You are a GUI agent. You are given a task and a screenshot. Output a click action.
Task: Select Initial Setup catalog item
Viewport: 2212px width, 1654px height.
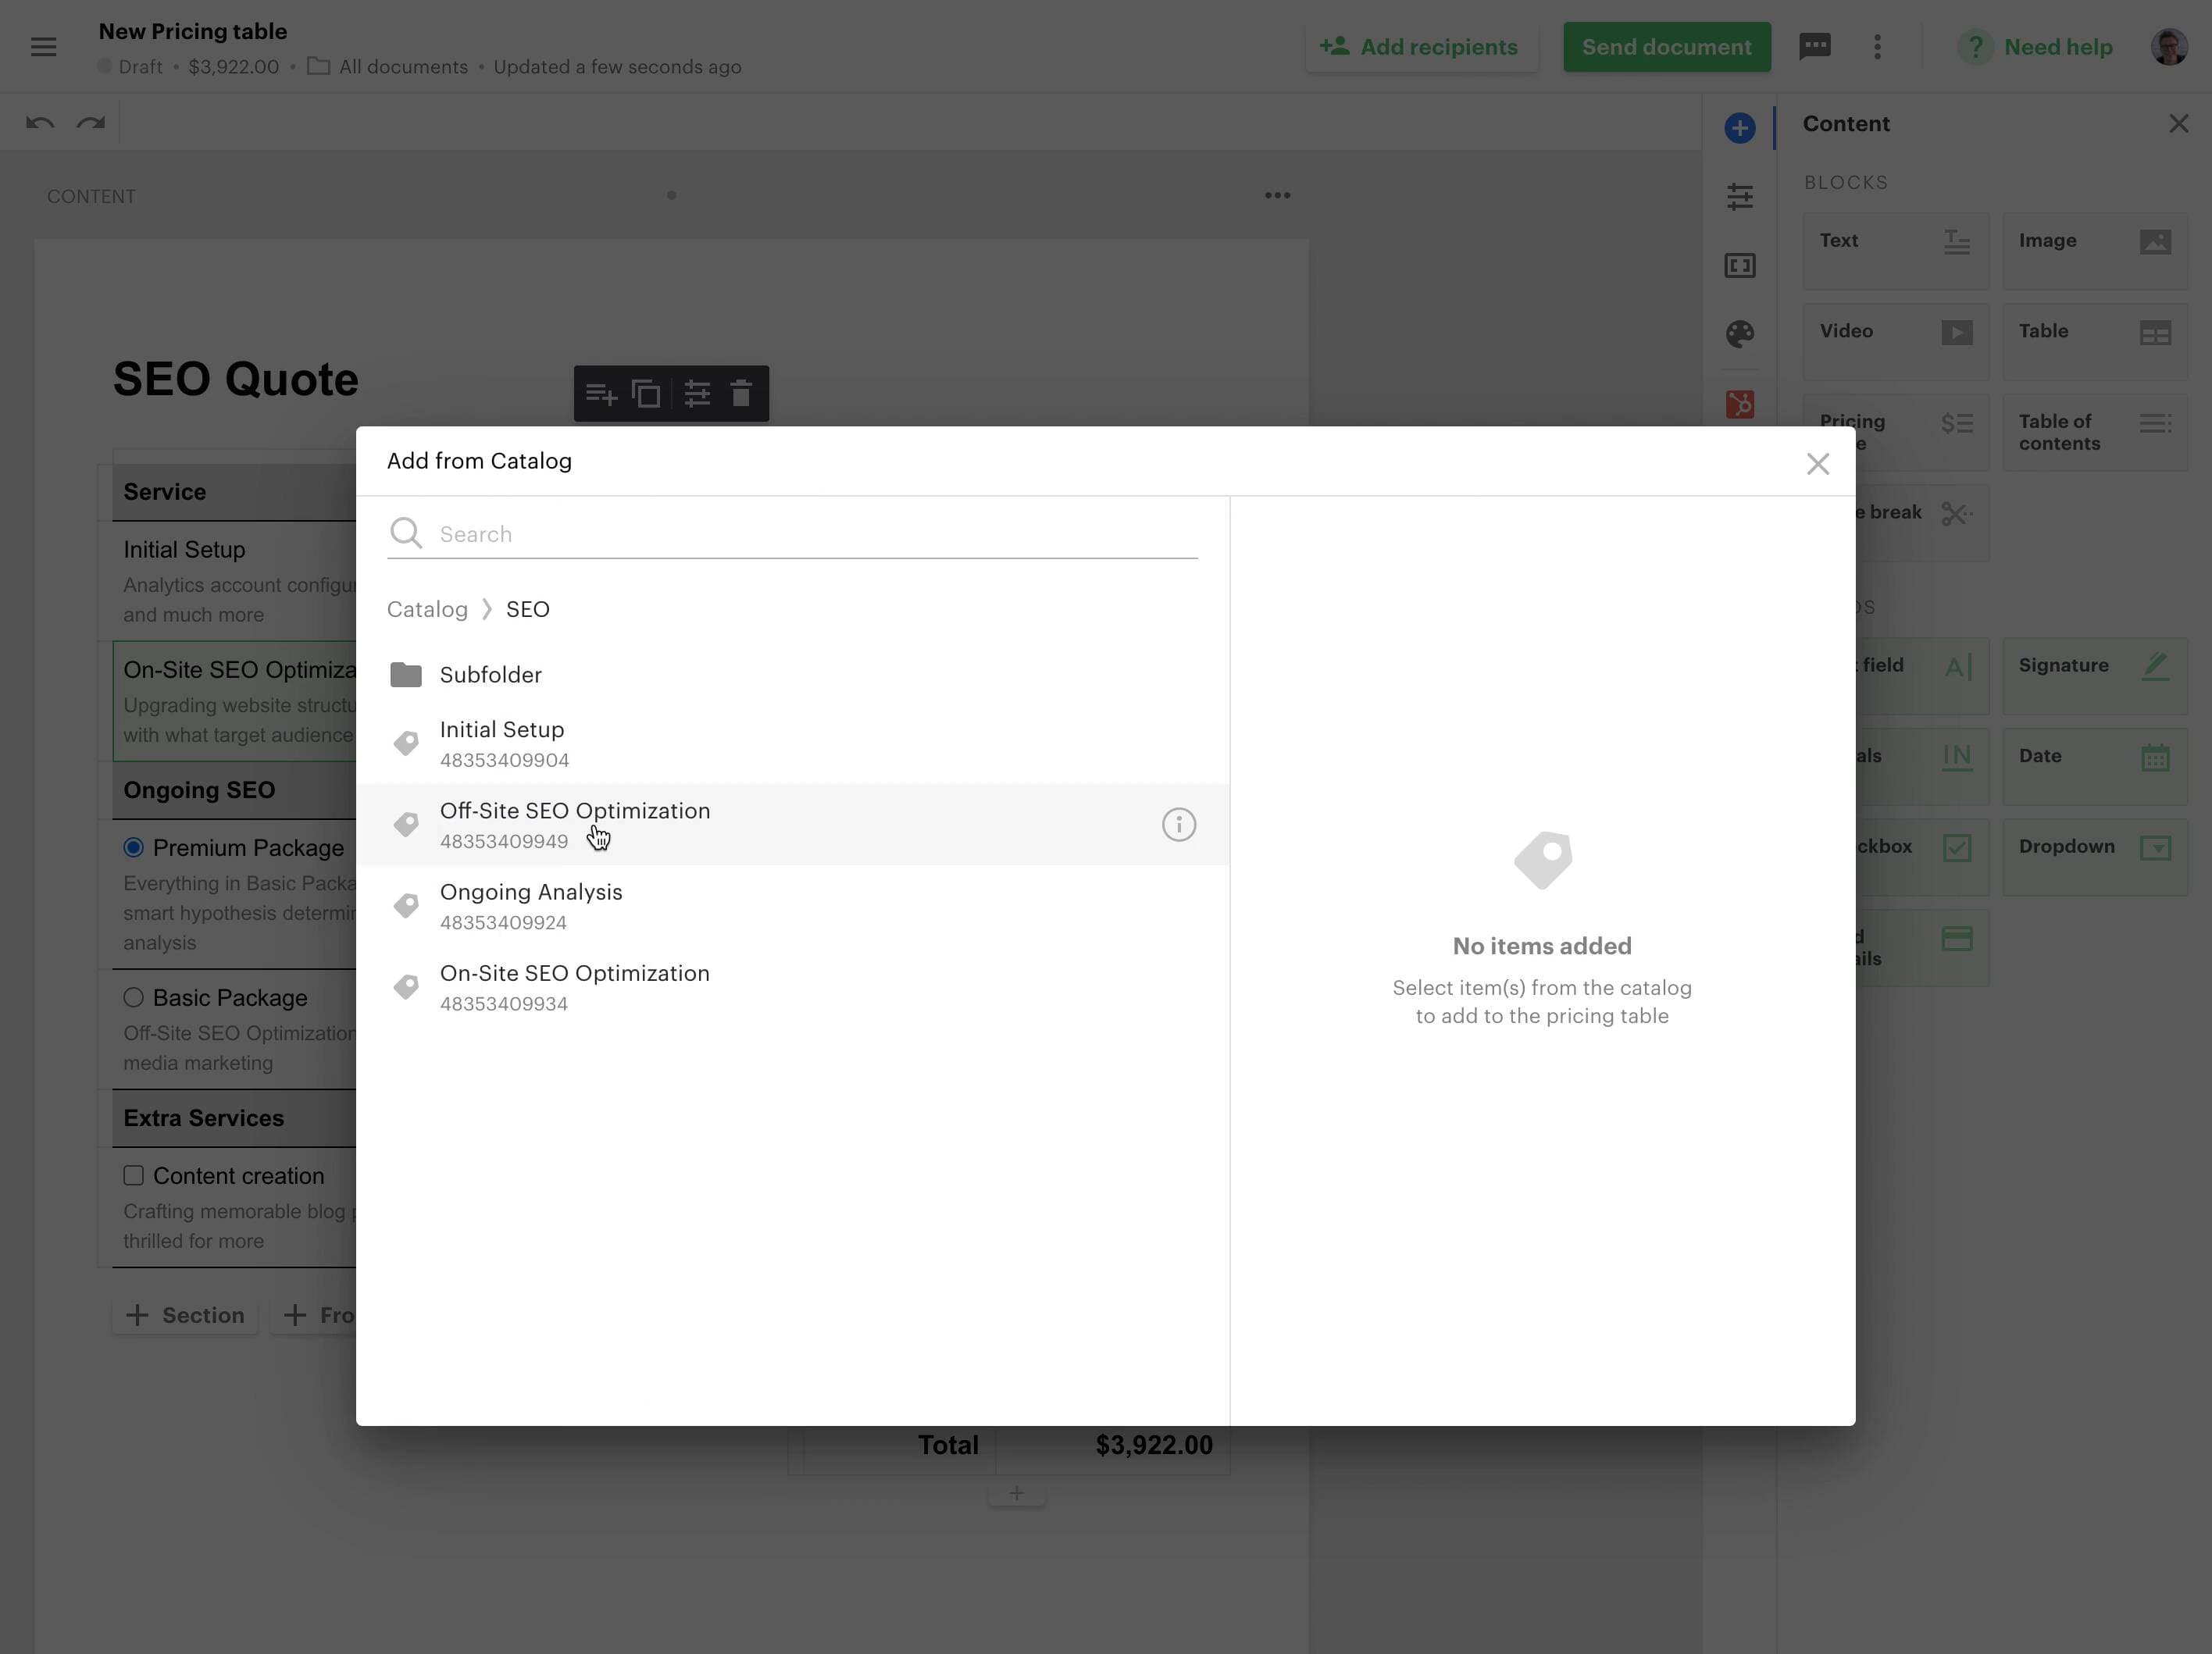tap(792, 743)
